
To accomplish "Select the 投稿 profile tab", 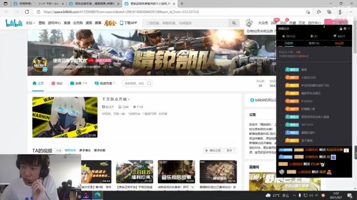I will coord(79,83).
